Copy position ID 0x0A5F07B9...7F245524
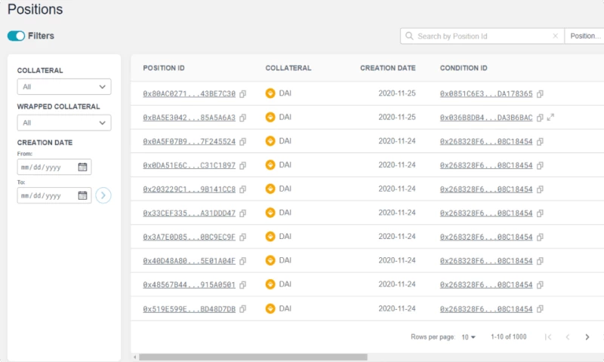 coord(242,142)
